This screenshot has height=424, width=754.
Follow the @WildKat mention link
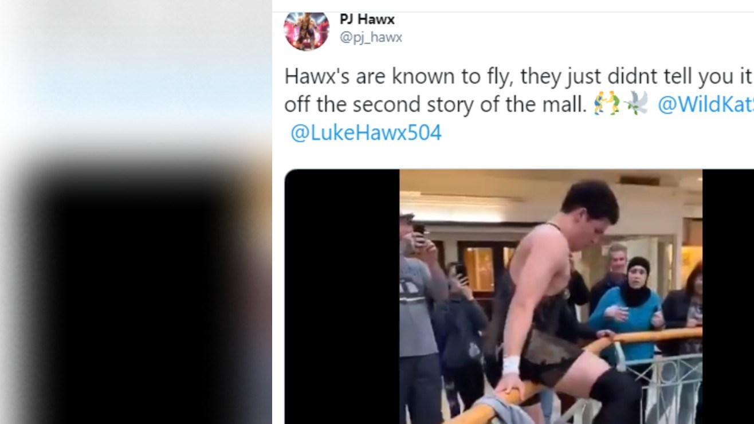705,104
